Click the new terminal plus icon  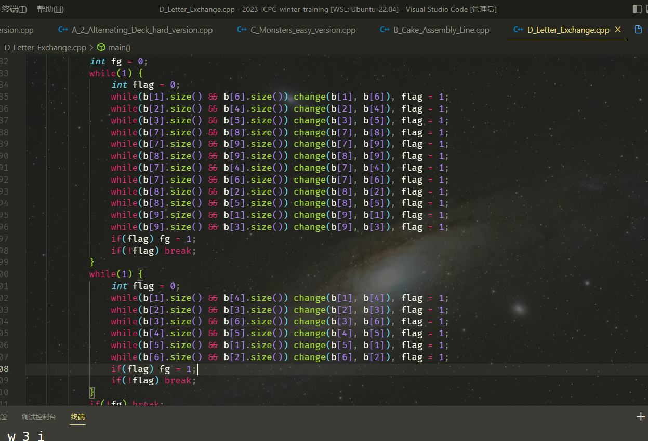click(x=641, y=417)
